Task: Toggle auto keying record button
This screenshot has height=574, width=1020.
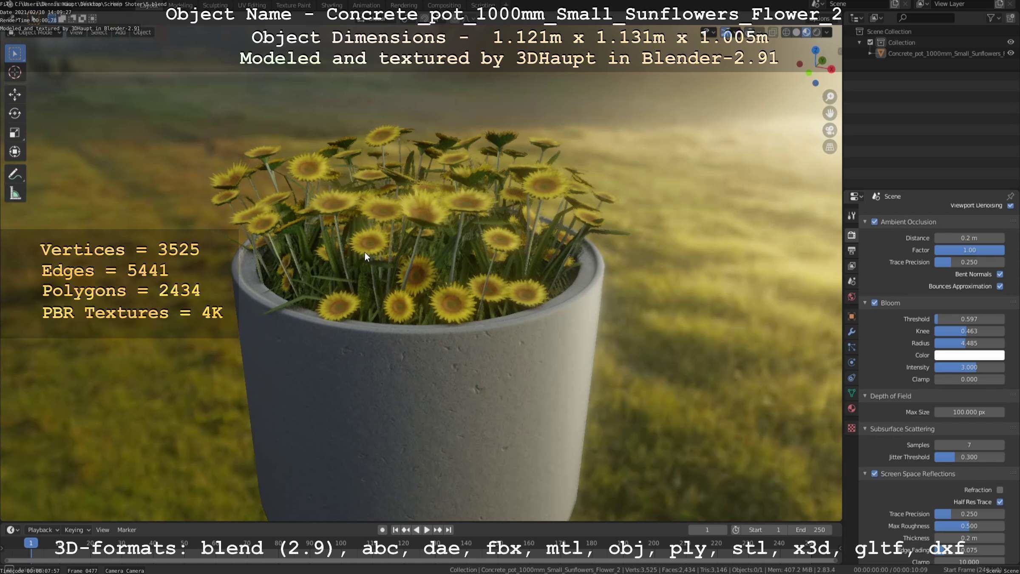Action: point(382,530)
